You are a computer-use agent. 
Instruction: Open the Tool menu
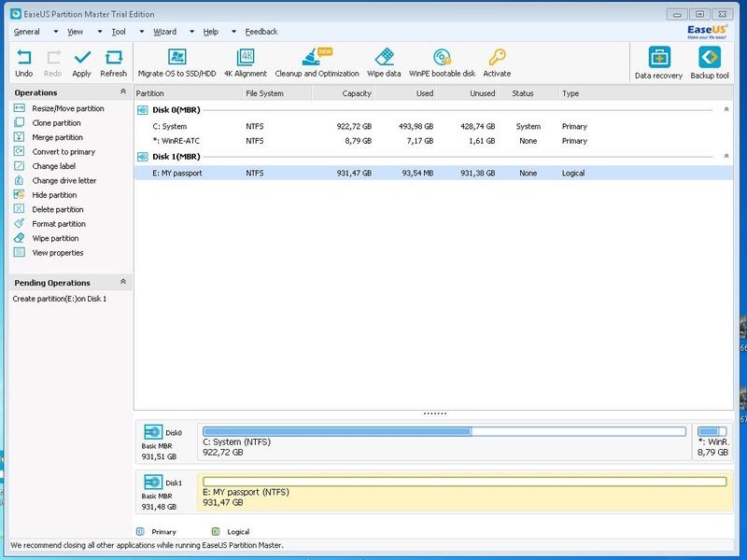tap(119, 32)
